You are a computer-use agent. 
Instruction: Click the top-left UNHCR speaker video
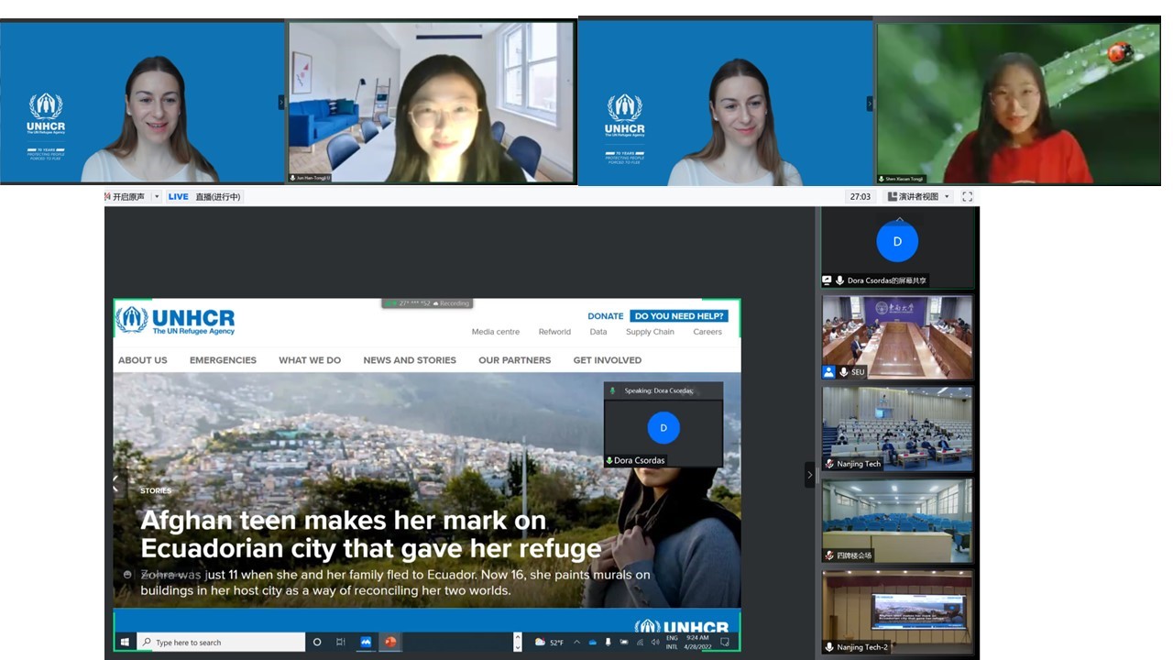(x=142, y=103)
